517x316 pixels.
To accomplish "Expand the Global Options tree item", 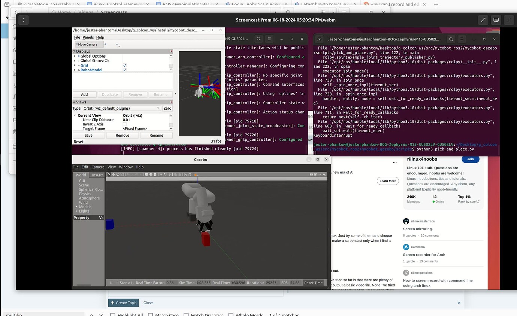I will 75,56.
